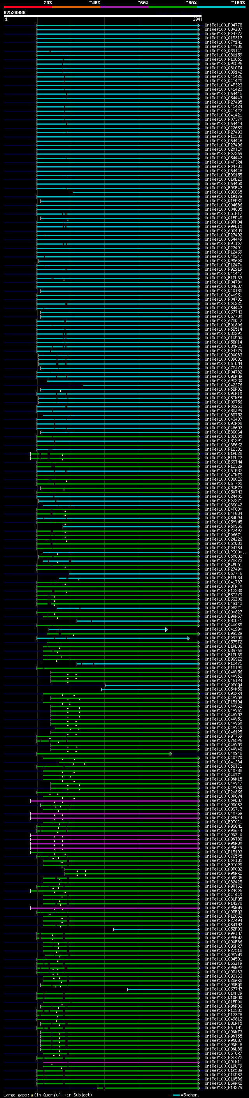Click the cyan ~100% identity legend segment
Screen dimensions: 249x1098
pyautogui.click(x=221, y=7)
